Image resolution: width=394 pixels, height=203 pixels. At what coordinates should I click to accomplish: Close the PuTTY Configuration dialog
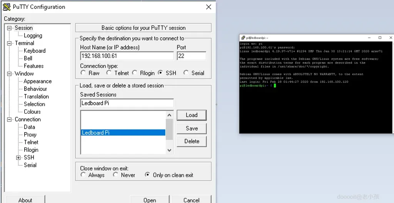click(209, 7)
